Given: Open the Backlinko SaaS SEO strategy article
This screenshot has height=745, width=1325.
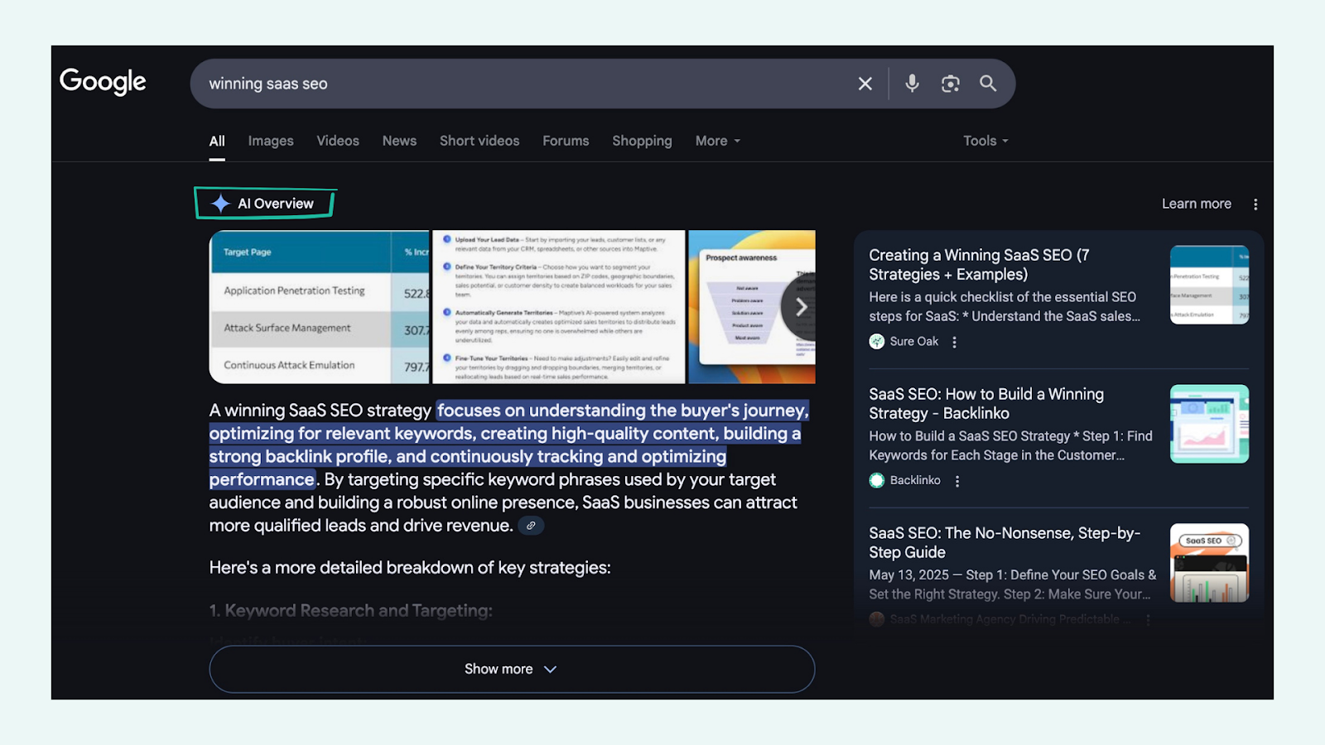Looking at the screenshot, I should coord(985,403).
